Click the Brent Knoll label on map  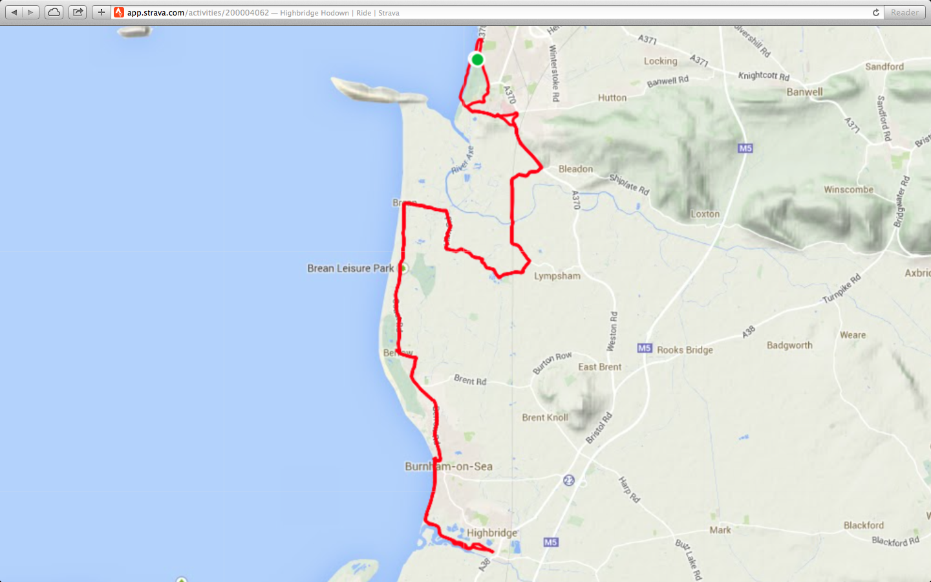click(x=545, y=417)
